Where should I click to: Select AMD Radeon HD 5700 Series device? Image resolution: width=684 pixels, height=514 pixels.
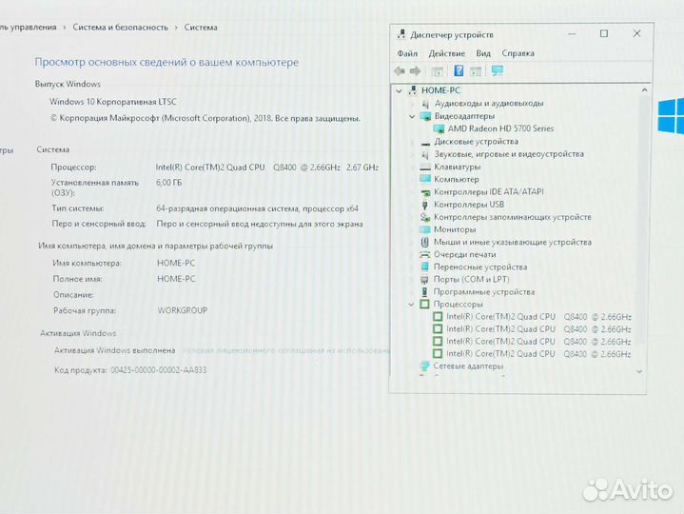pyautogui.click(x=500, y=128)
